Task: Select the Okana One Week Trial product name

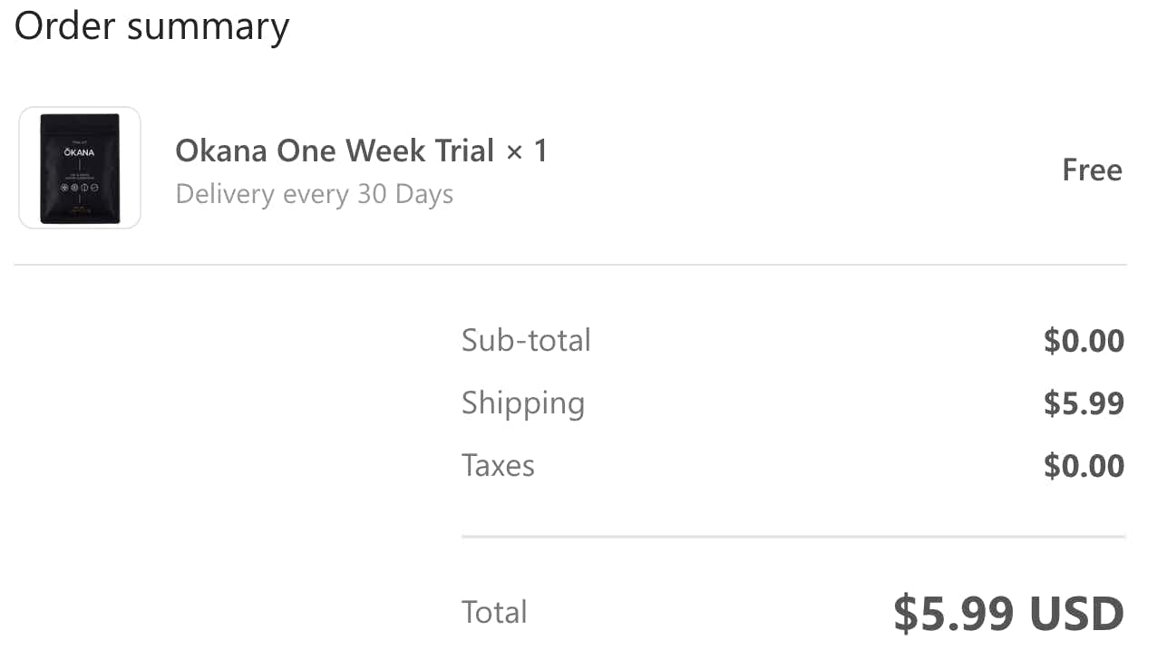Action: [335, 150]
